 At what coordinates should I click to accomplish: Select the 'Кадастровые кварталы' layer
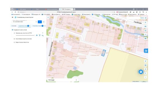coord(22,42)
